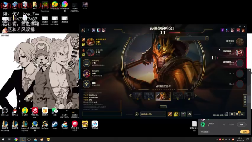Open WeGame desktop shortcut
The height and width of the screenshot is (142, 252).
pyautogui.click(x=45, y=125)
